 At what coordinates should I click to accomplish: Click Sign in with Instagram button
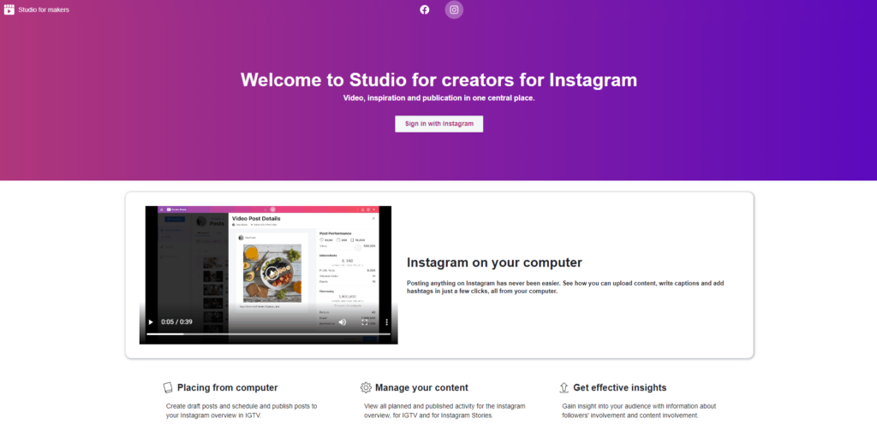tap(439, 124)
